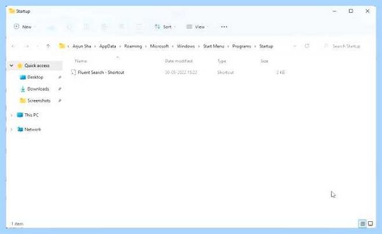Navigate to AppData in breadcrumb
This screenshot has width=382, height=234.
click(108, 46)
